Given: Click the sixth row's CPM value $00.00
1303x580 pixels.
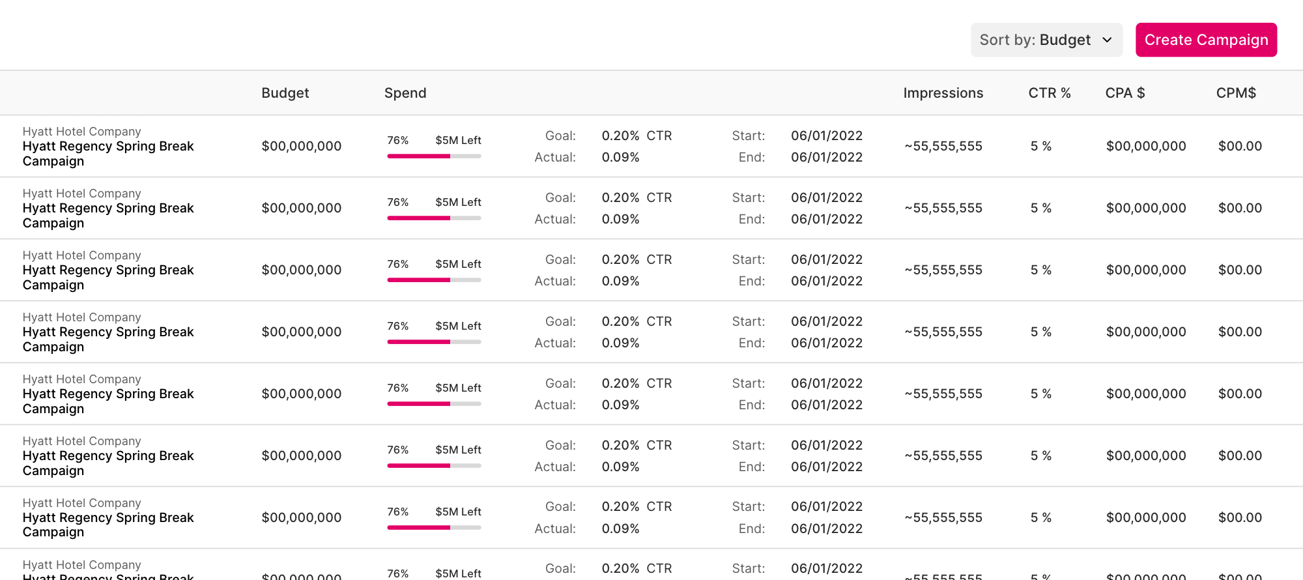Looking at the screenshot, I should coord(1240,456).
